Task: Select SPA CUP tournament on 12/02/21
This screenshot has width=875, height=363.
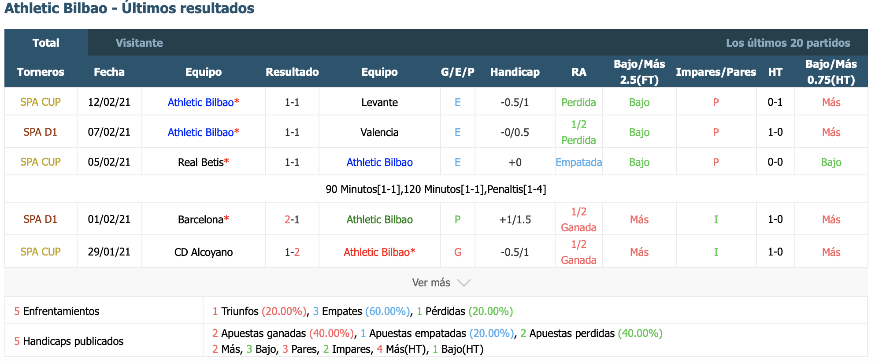Action: [x=41, y=102]
